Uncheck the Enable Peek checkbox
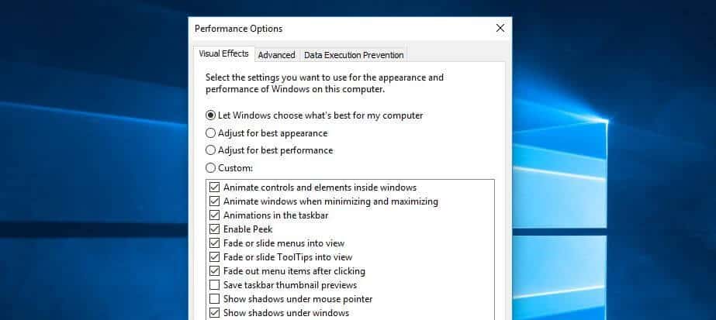This screenshot has width=716, height=320. tap(214, 229)
